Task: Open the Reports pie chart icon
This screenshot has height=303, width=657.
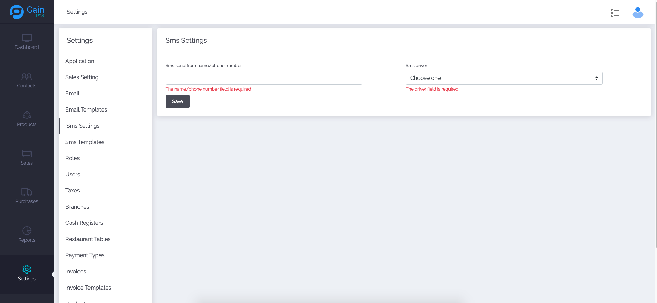Action: pos(27,231)
